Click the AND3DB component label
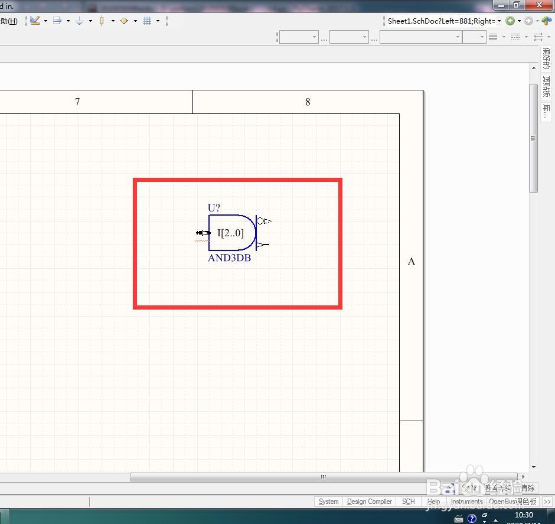Screen dimensions: 555x524 click(x=229, y=258)
